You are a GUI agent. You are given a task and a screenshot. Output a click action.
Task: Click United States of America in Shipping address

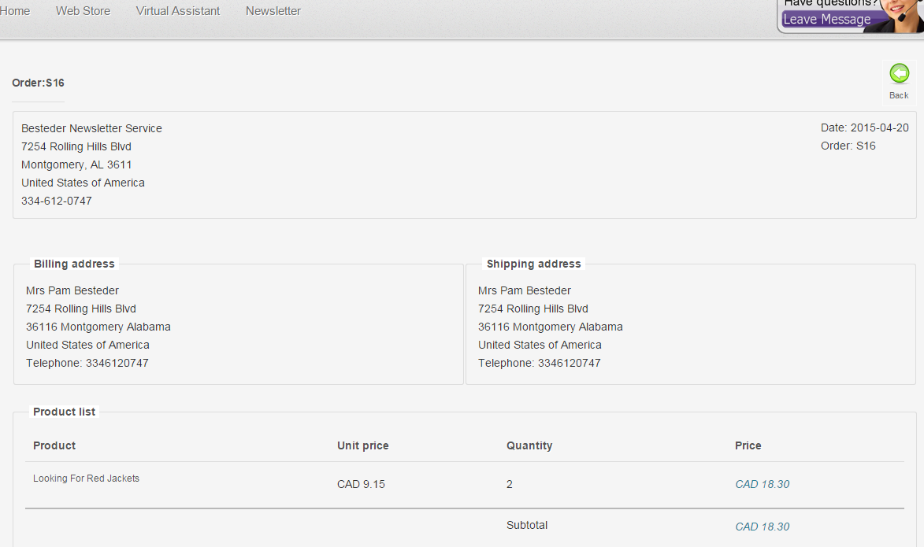[540, 345]
